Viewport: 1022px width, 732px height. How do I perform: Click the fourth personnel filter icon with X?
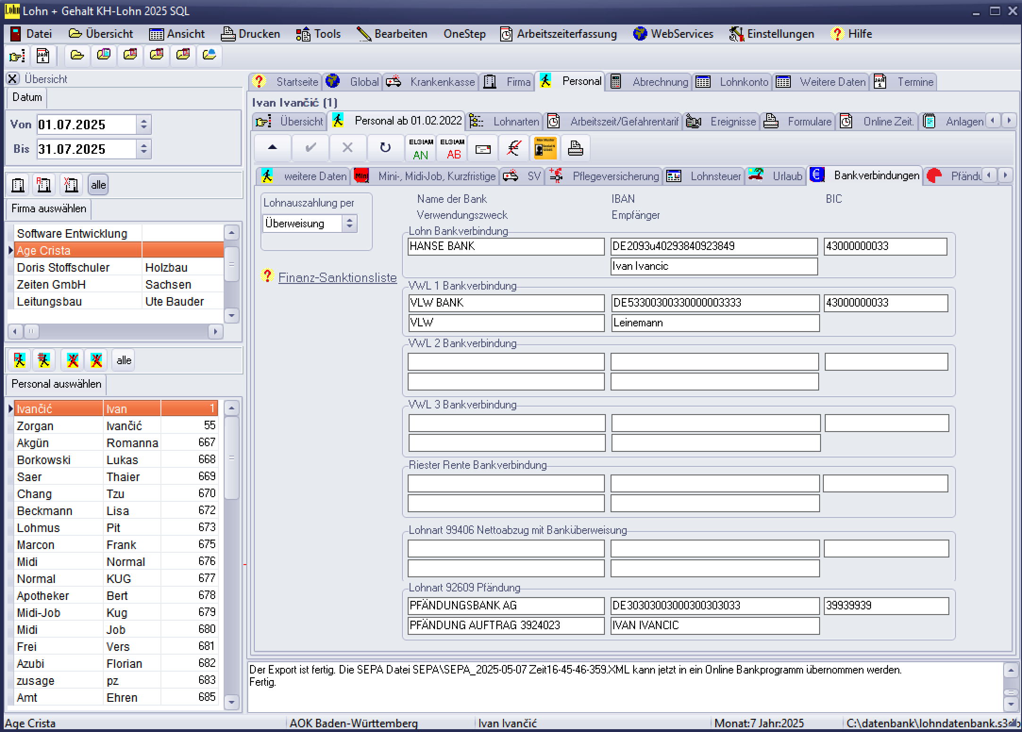pyautogui.click(x=96, y=360)
